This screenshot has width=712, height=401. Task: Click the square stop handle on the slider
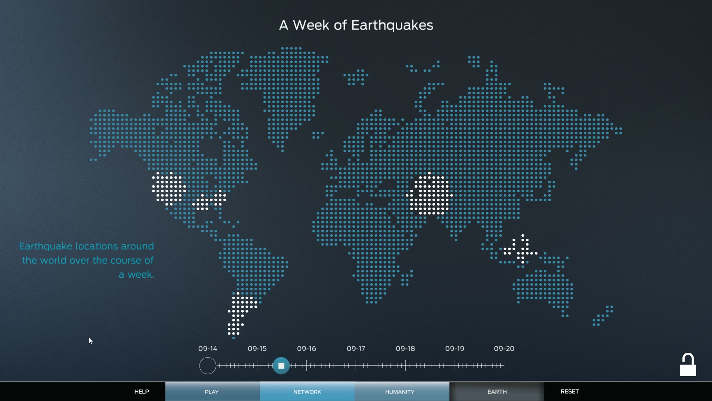[x=281, y=365]
